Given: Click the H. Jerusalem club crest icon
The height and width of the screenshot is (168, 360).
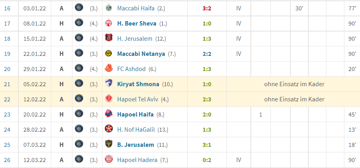Looking at the screenshot, I should (x=108, y=38).
